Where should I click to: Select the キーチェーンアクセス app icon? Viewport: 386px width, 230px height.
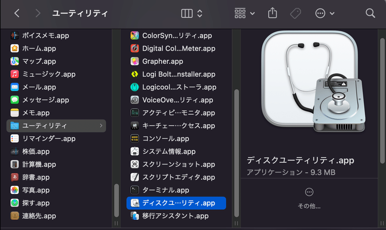[x=135, y=126]
